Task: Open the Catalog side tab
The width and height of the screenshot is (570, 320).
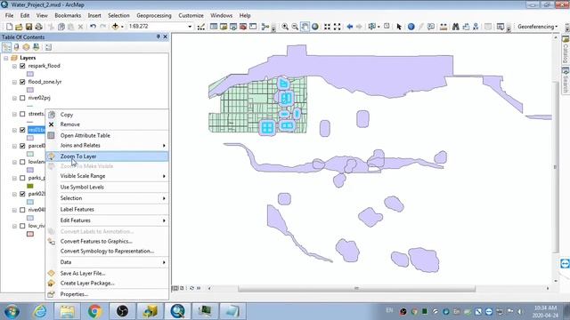Action: [566, 51]
